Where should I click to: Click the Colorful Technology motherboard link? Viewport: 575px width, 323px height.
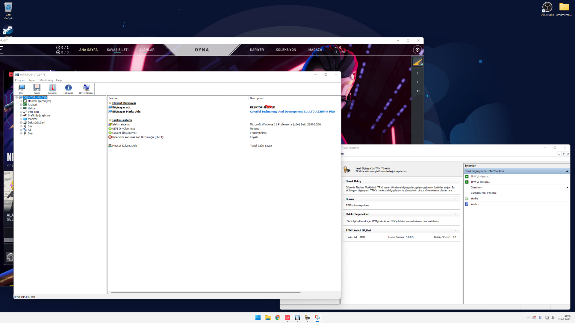(292, 112)
